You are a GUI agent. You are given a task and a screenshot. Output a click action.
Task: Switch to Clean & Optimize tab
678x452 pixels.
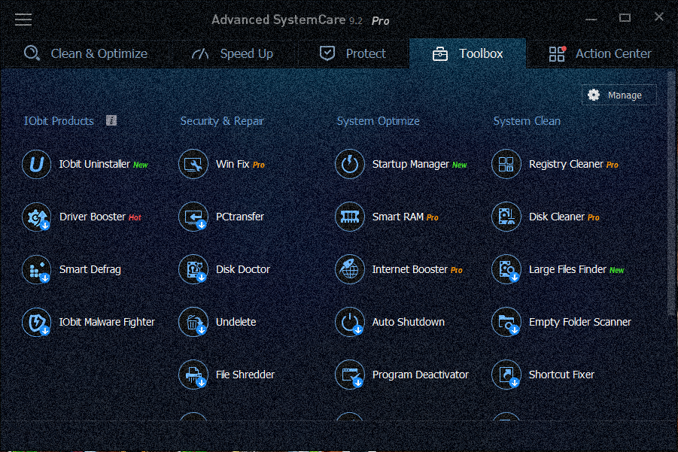pyautogui.click(x=86, y=53)
